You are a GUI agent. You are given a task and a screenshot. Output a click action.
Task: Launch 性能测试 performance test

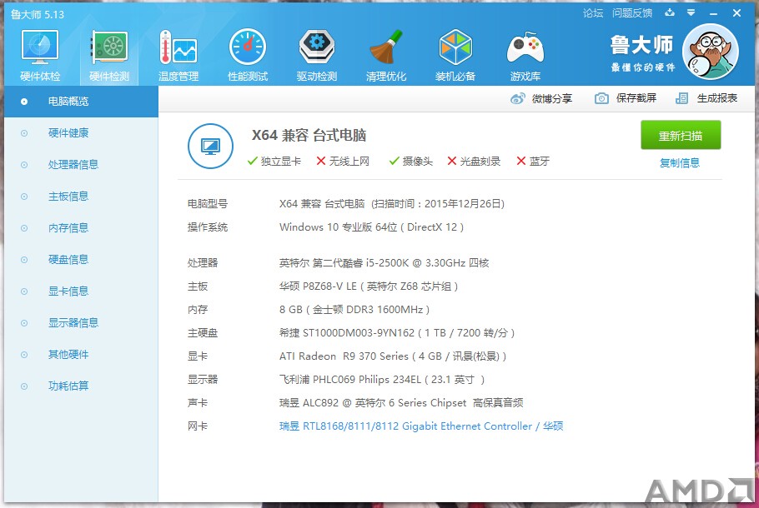tap(248, 55)
